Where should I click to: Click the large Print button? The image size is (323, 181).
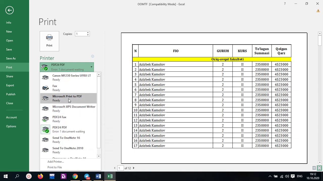49,41
